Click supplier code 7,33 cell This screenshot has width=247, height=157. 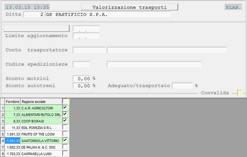[13, 115]
